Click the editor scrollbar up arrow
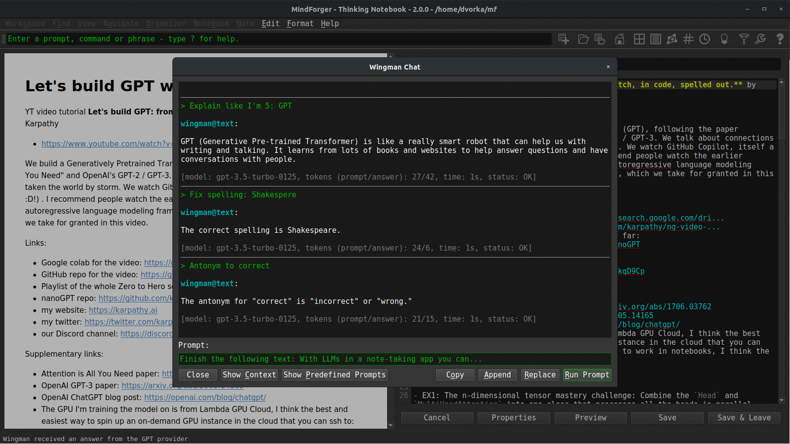Image resolution: width=790 pixels, height=444 pixels. coord(782,81)
